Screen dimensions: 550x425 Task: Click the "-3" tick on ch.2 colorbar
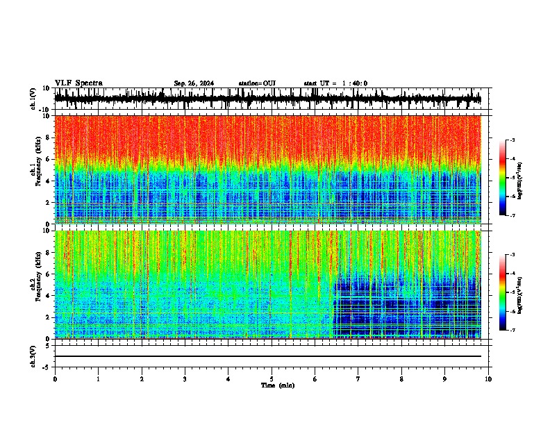(512, 255)
